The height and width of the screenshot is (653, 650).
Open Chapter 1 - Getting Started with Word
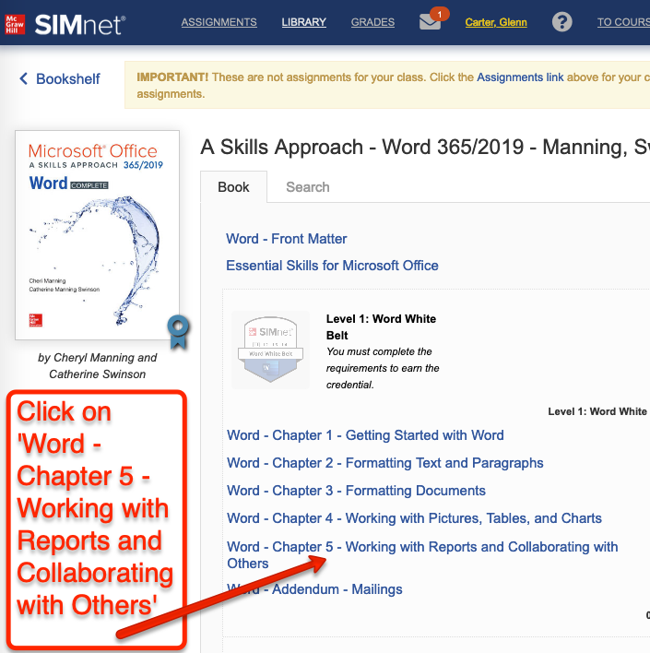[x=366, y=435]
